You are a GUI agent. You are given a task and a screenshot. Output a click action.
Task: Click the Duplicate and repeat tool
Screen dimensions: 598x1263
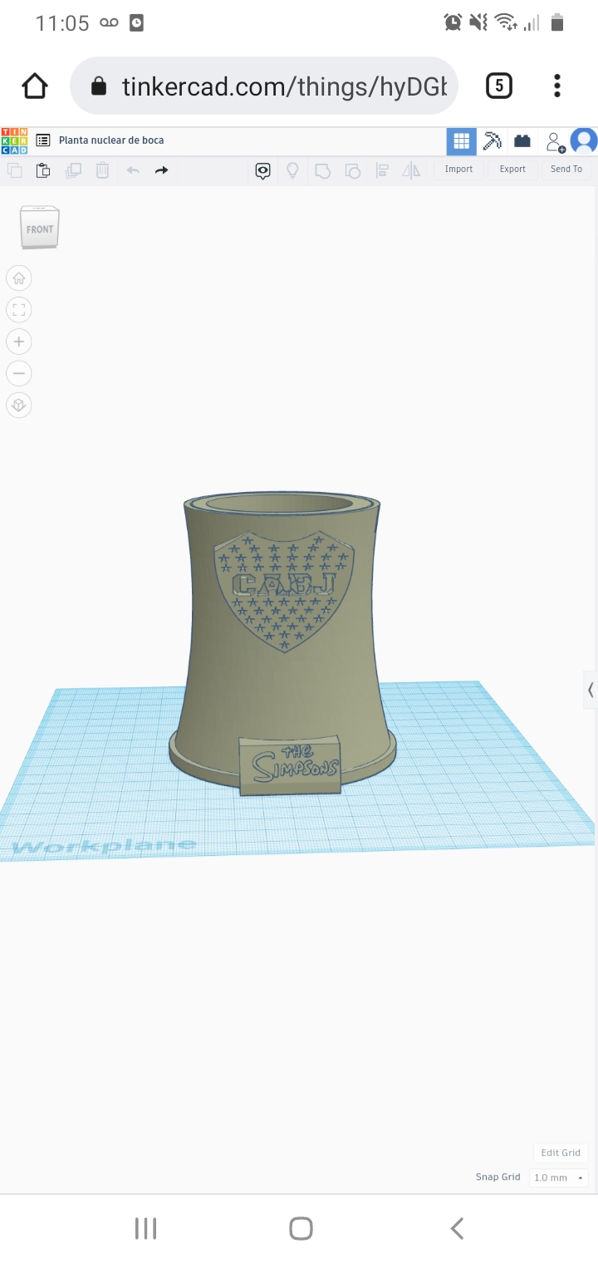(73, 170)
